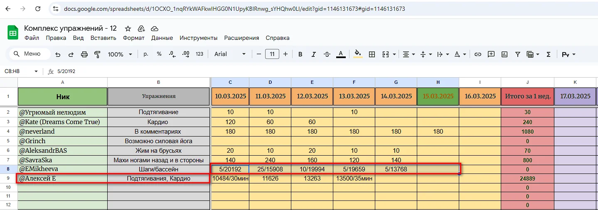Insert a comment
Screen dimensions: 598x210
[x=491, y=54]
